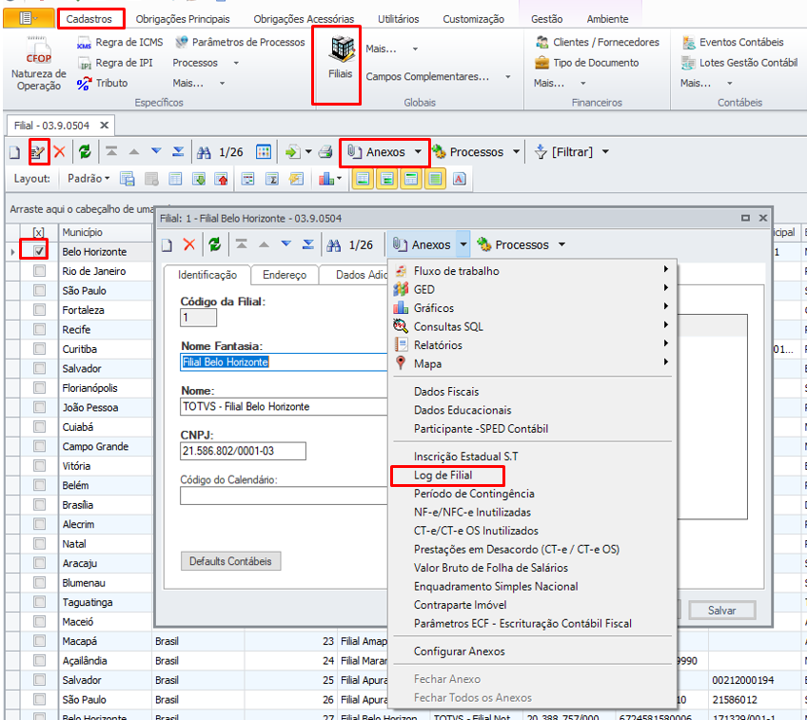Check Recife row checkbox

click(40, 329)
